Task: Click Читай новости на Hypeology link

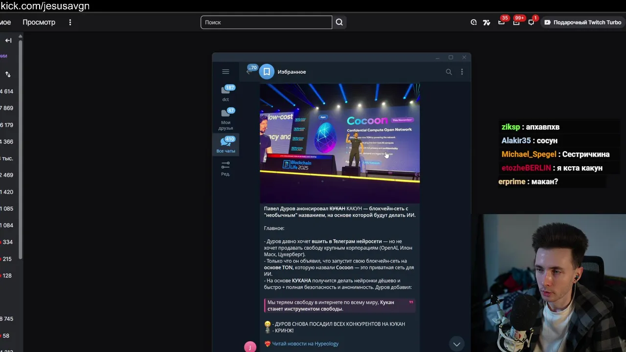Action: point(305,344)
